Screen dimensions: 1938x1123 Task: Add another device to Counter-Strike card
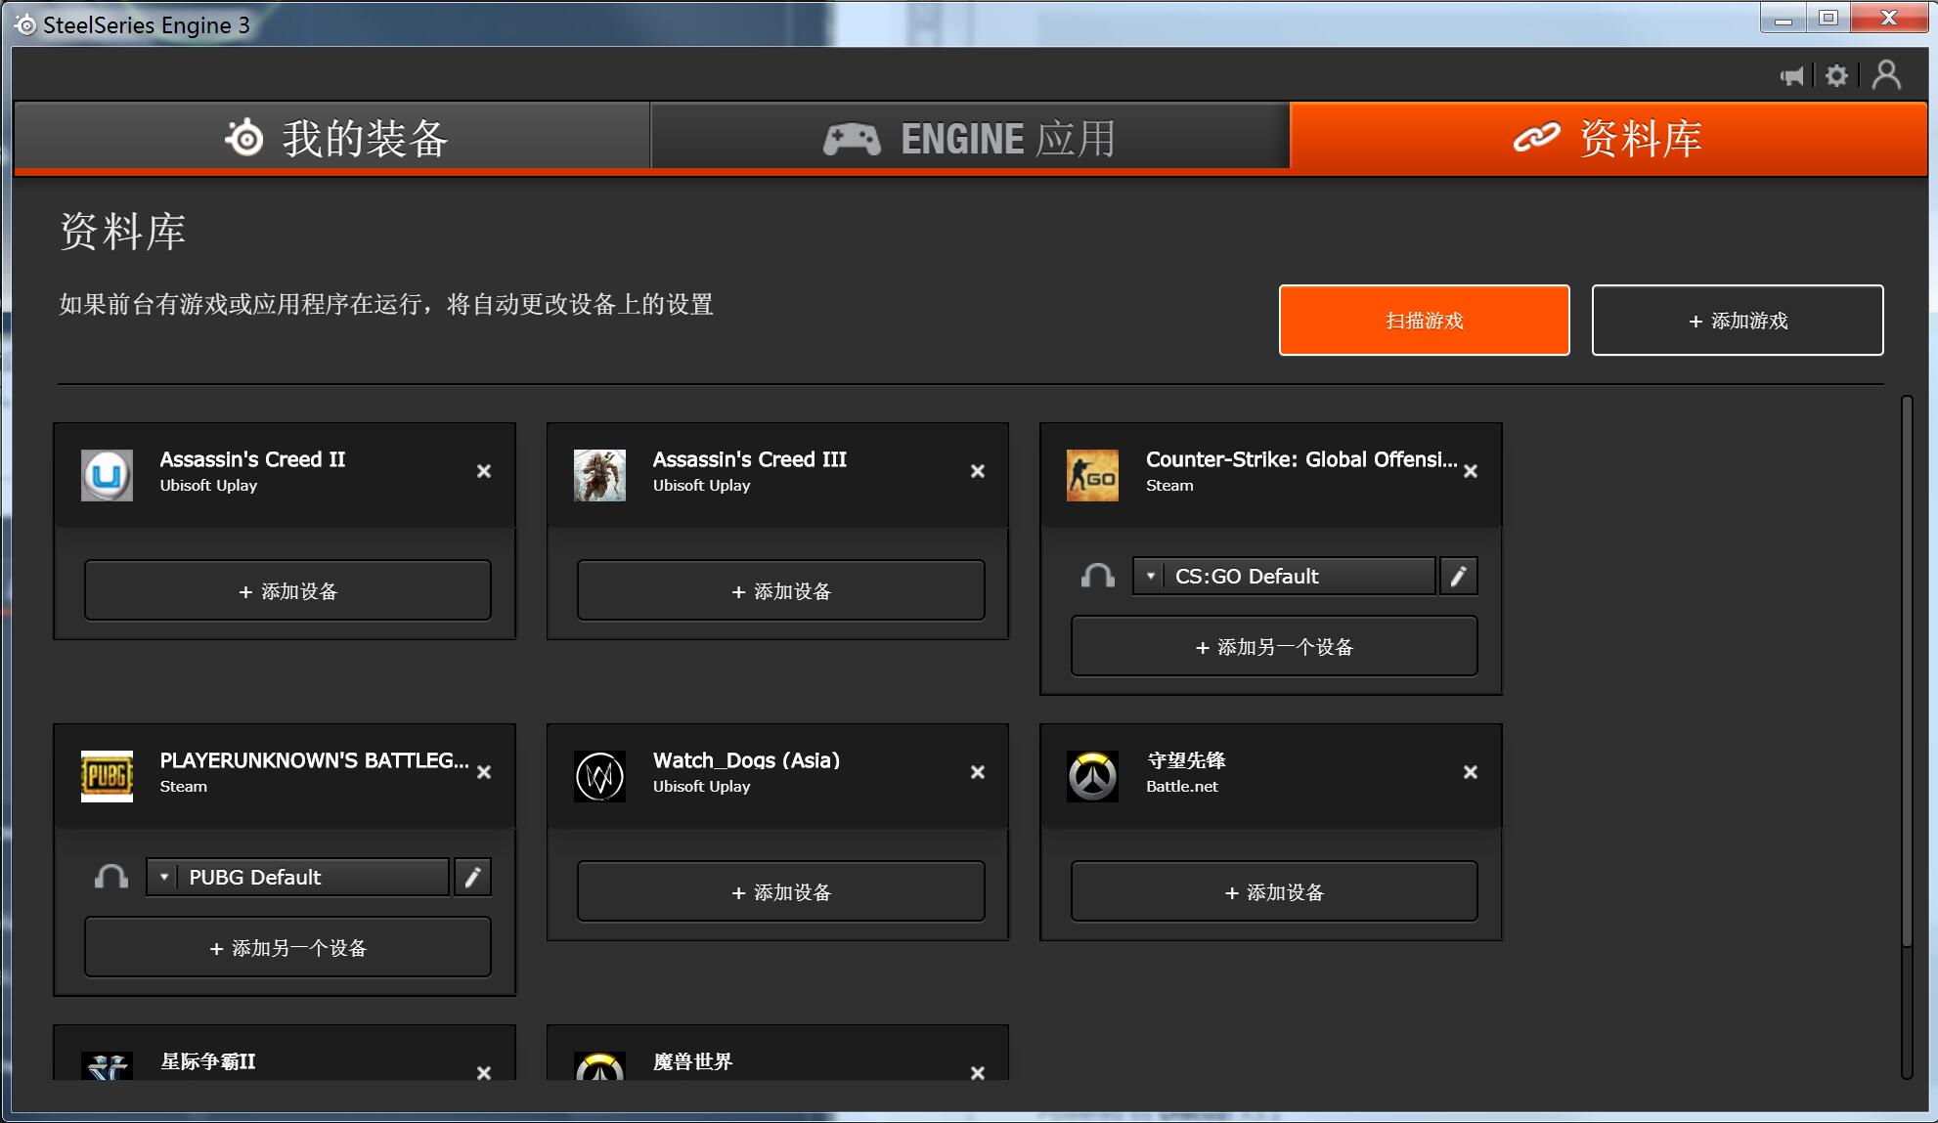pos(1274,646)
